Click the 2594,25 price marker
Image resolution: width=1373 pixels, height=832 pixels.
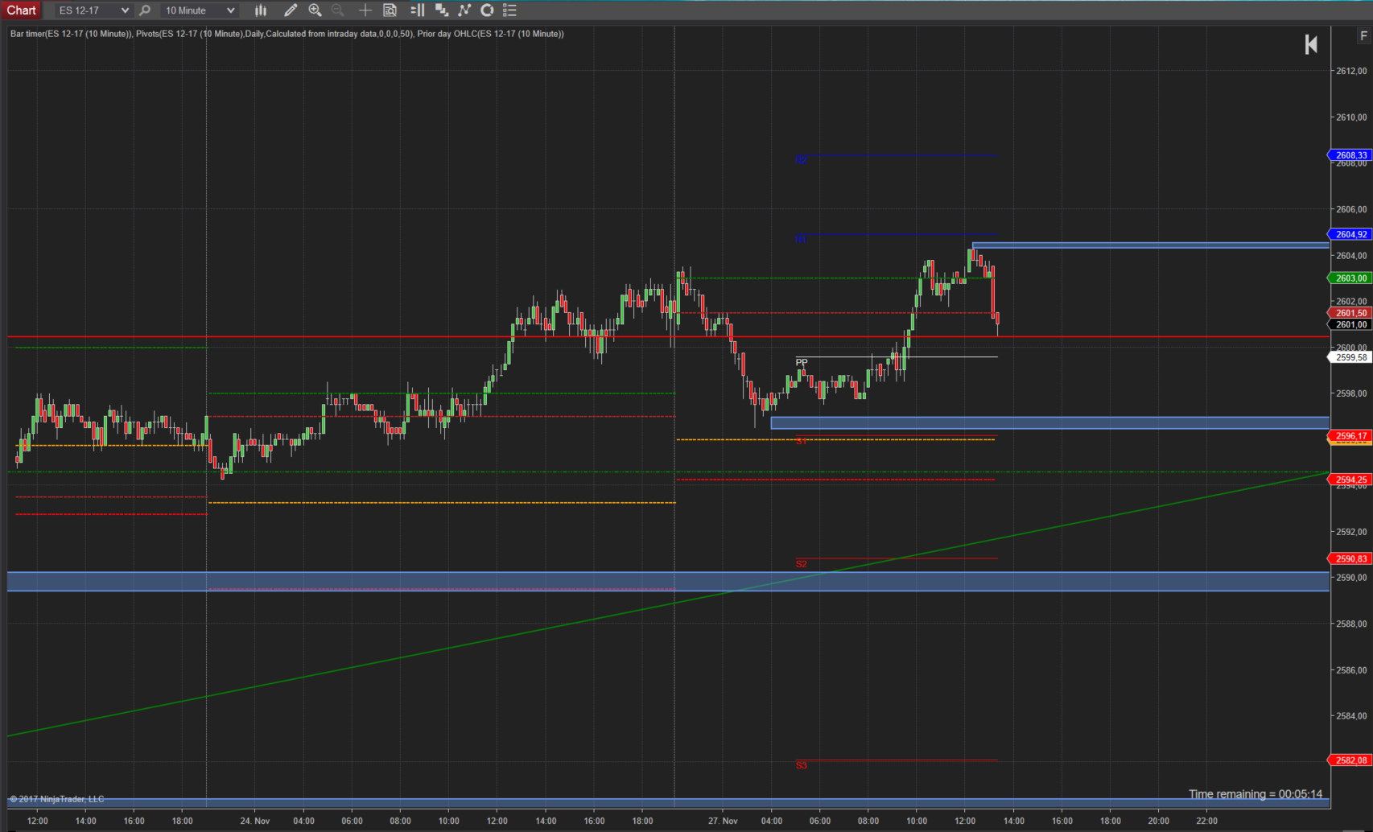click(x=1349, y=480)
